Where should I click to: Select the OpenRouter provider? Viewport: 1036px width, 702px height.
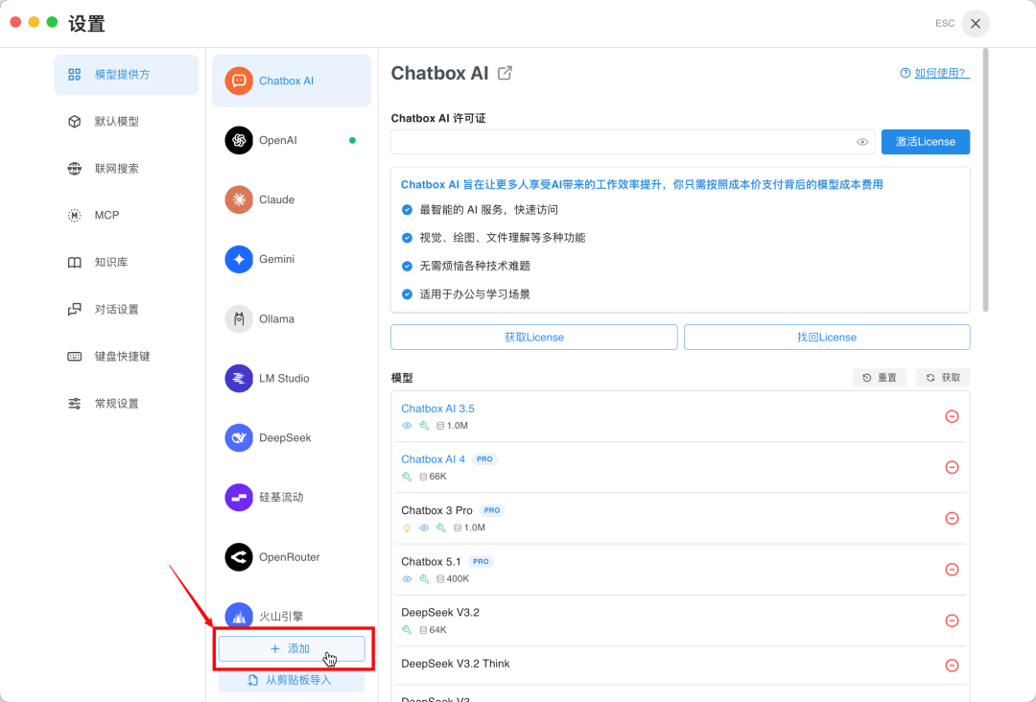tap(292, 557)
